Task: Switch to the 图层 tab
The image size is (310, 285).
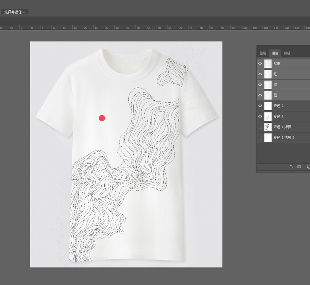Action: click(x=262, y=53)
